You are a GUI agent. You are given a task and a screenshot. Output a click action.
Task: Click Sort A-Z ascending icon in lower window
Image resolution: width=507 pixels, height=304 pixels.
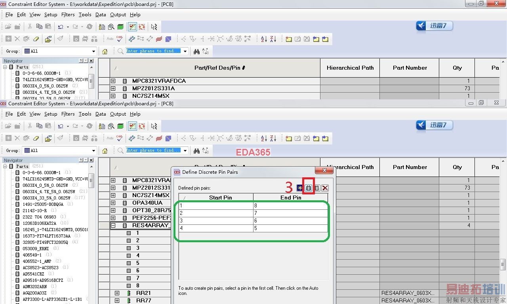pyautogui.click(x=264, y=138)
